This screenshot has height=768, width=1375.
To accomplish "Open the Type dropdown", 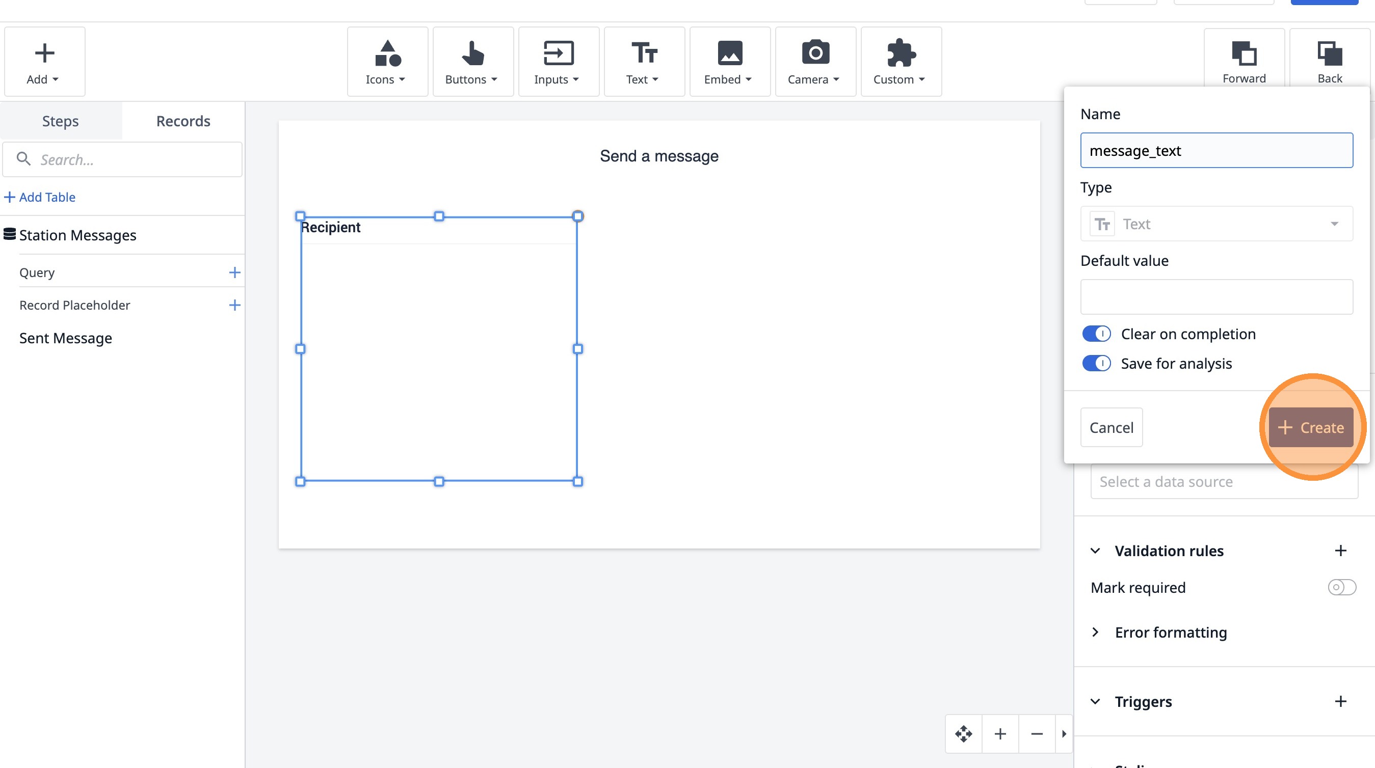I will [x=1216, y=224].
